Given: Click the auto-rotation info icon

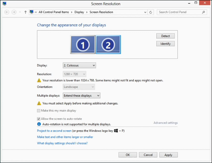Looking at the screenshot, I should pos(39,124).
